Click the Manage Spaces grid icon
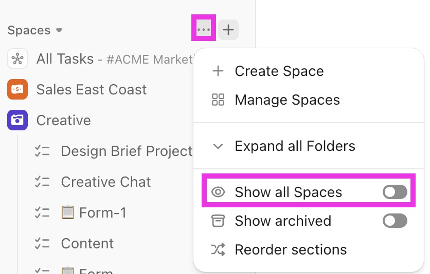430x274 pixels. pos(218,100)
